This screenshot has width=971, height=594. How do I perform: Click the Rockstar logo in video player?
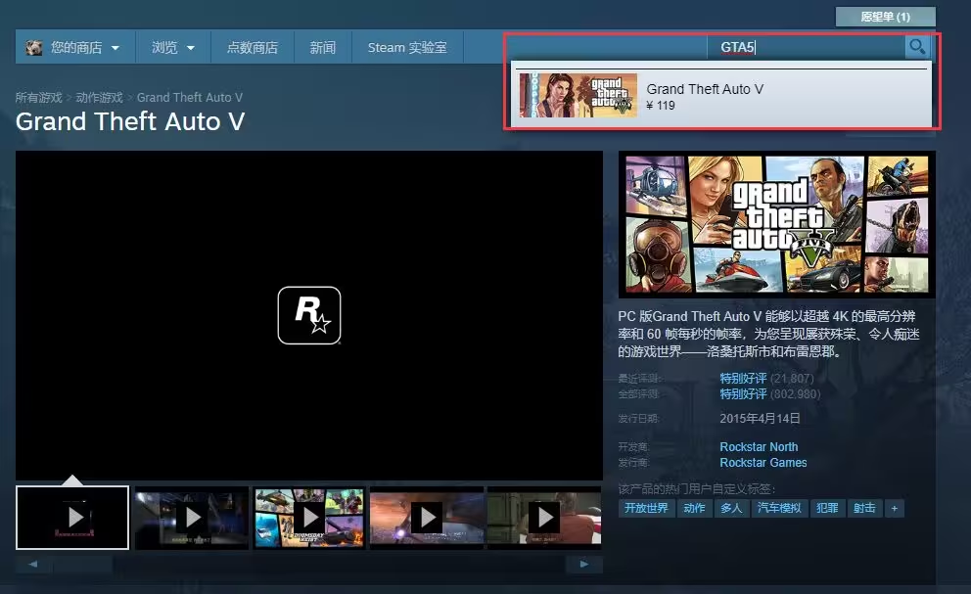tap(309, 315)
